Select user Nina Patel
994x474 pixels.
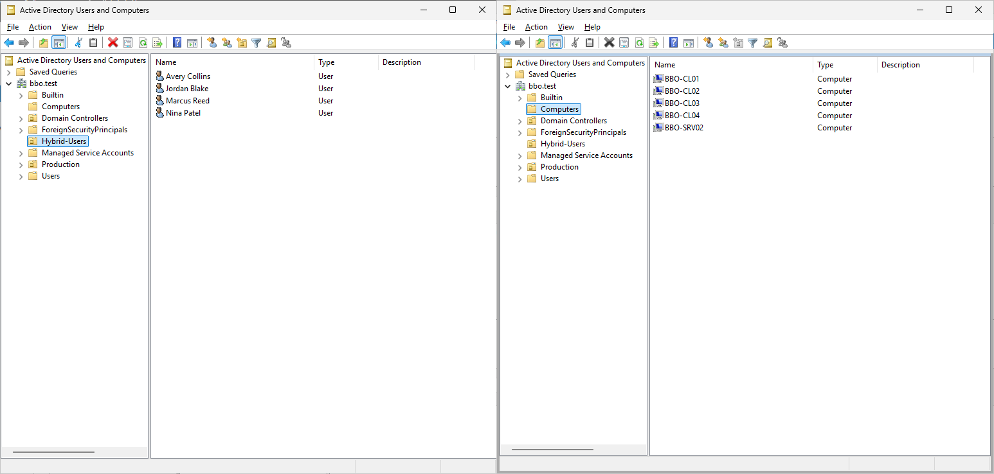click(x=184, y=113)
